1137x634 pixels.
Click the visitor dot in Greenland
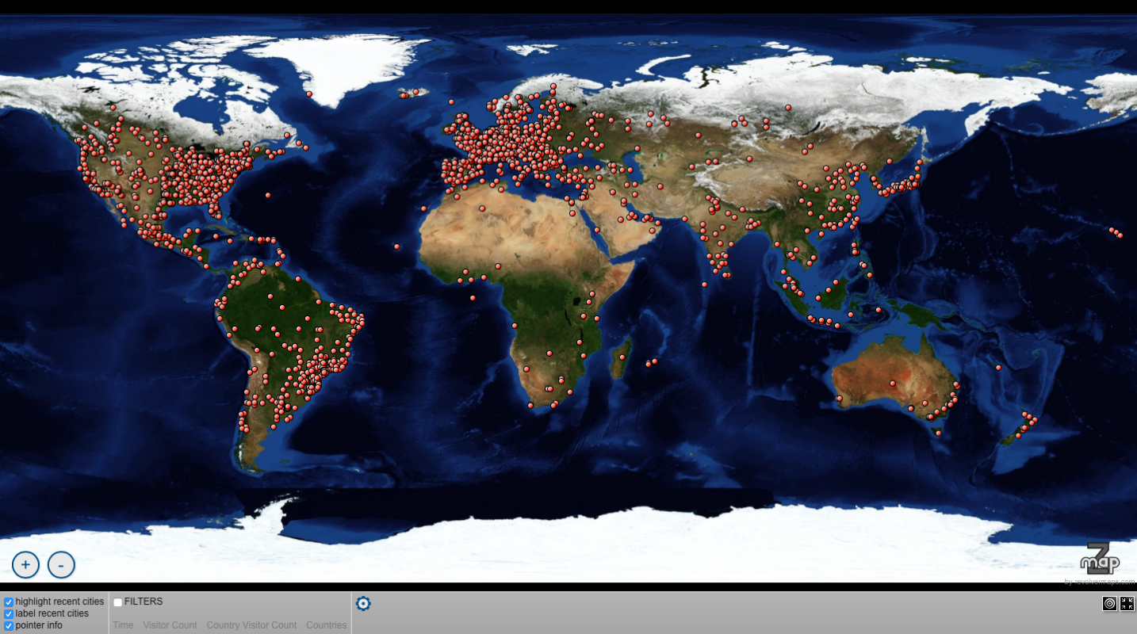pos(309,94)
